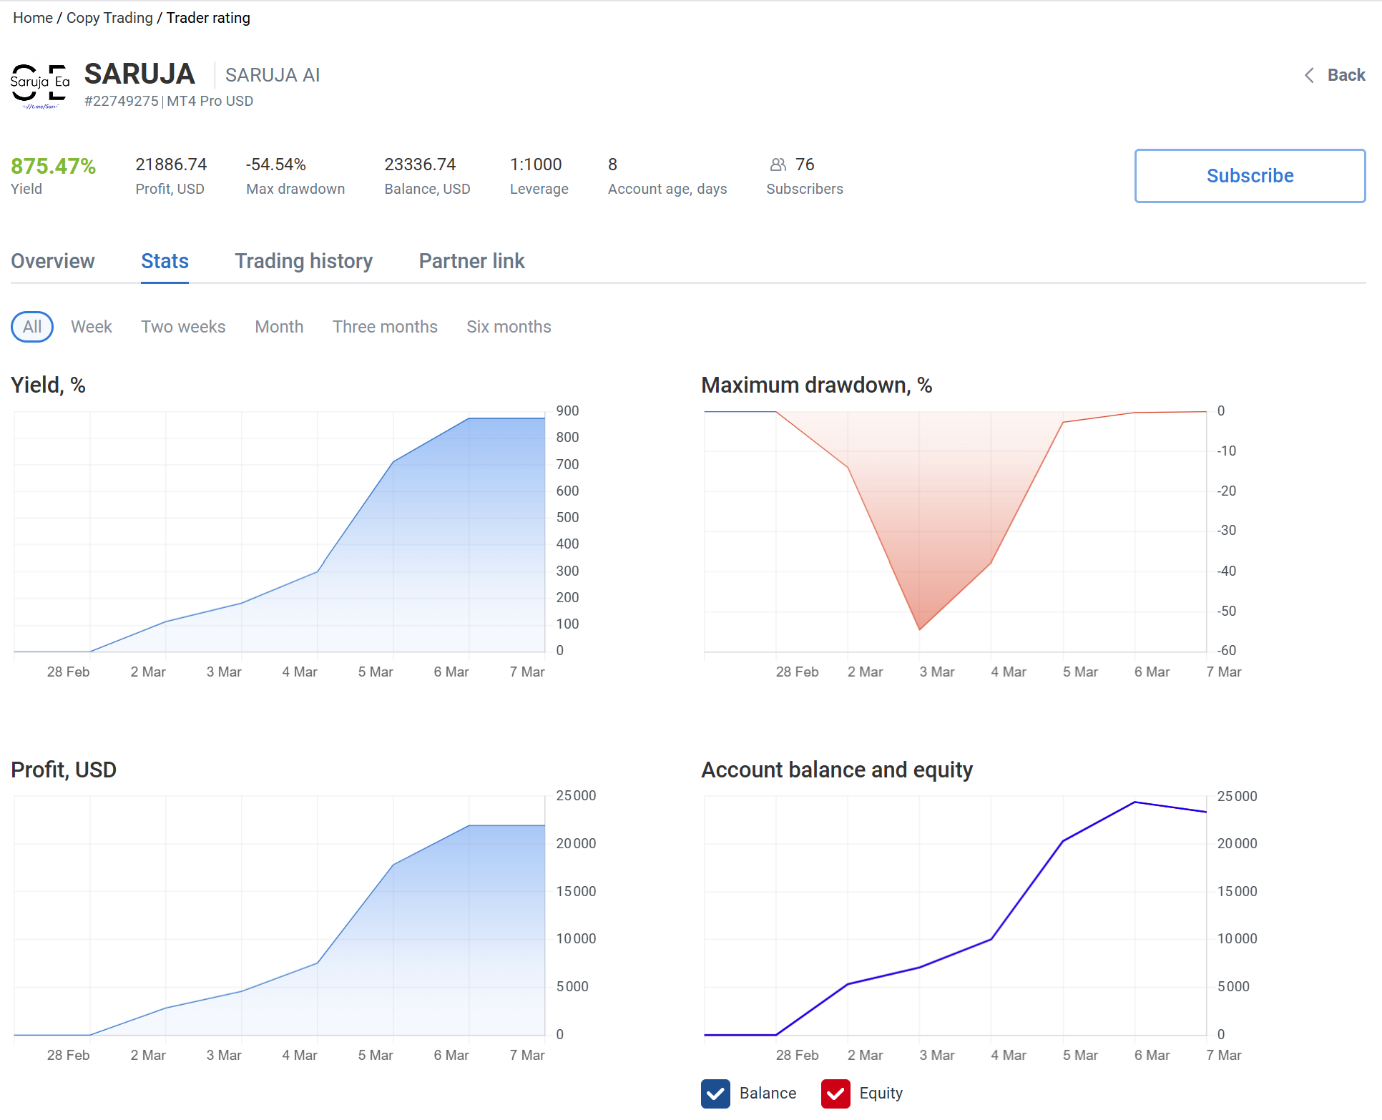Screen dimensions: 1382x1120
Task: Click the 76 subscribers count
Action: [x=805, y=164]
